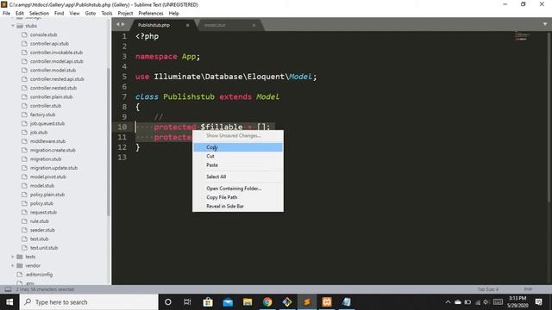Choose Cut in the context menu
The width and height of the screenshot is (552, 310).
238,156
